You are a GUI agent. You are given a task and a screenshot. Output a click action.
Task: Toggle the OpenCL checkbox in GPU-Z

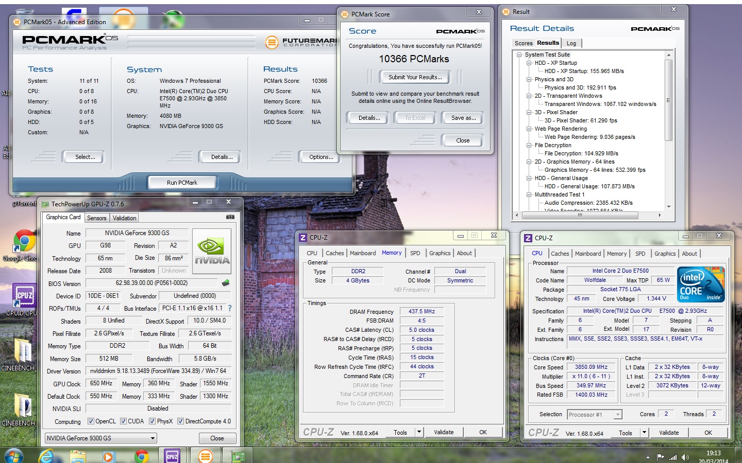[x=91, y=421]
